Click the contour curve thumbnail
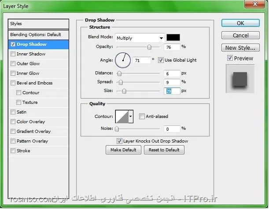Image resolution: width=269 pixels, height=209 pixels. [121, 117]
